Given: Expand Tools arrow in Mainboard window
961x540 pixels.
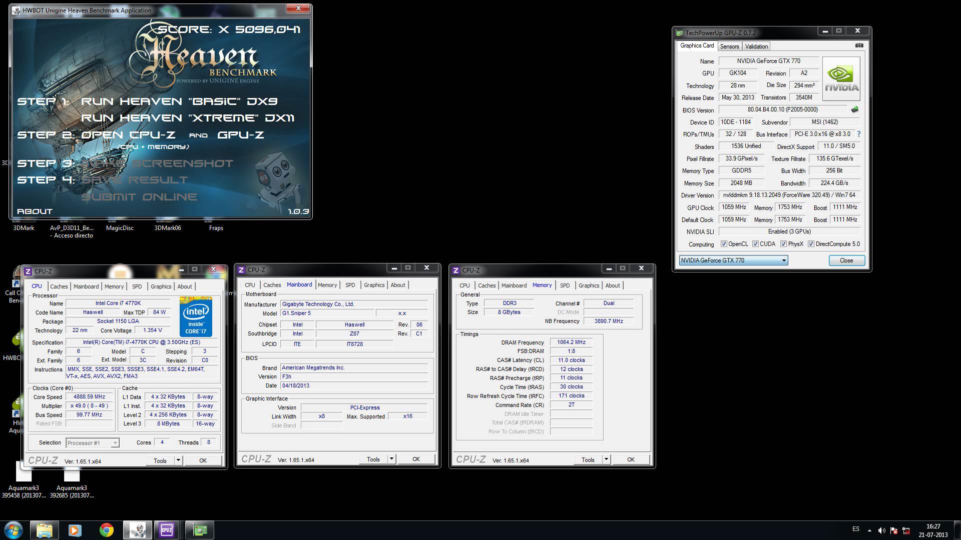Looking at the screenshot, I should (x=391, y=459).
